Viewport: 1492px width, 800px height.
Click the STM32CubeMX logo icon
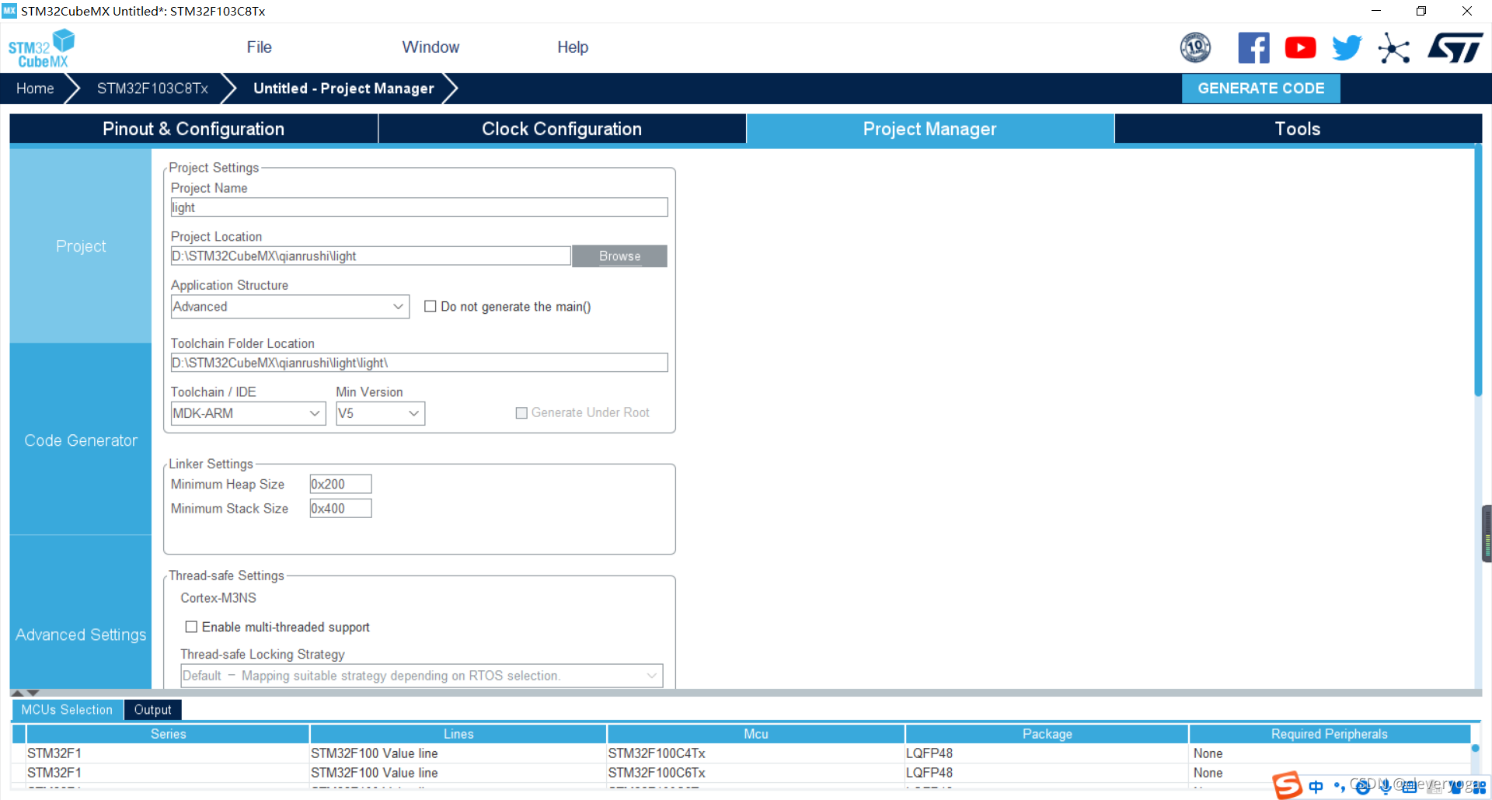pos(41,48)
